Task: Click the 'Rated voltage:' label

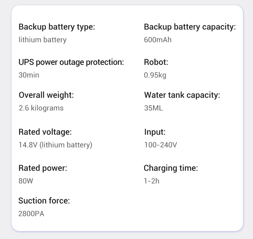Action: point(45,132)
